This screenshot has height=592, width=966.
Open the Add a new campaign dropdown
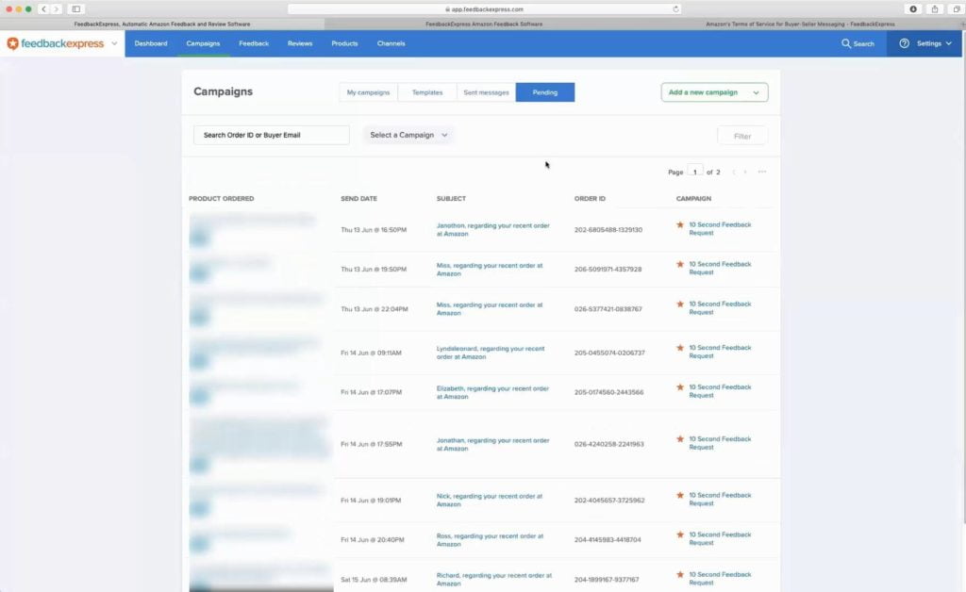[715, 92]
